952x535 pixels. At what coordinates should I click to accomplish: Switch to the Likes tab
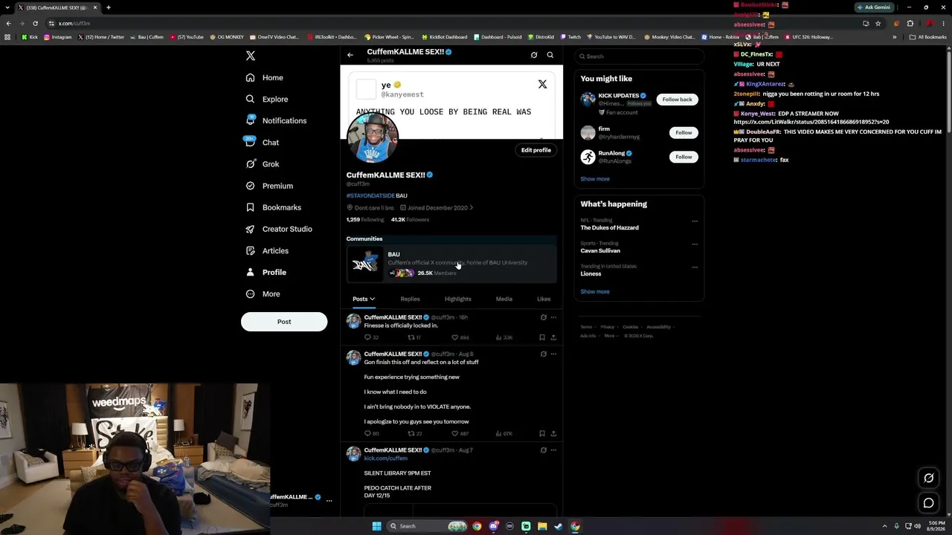click(x=544, y=299)
